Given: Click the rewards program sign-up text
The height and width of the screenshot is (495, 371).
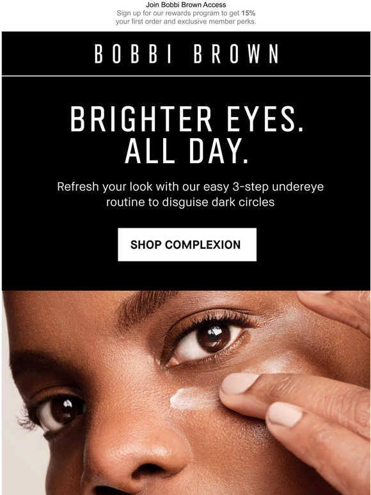Looking at the screenshot, I should coord(185,13).
